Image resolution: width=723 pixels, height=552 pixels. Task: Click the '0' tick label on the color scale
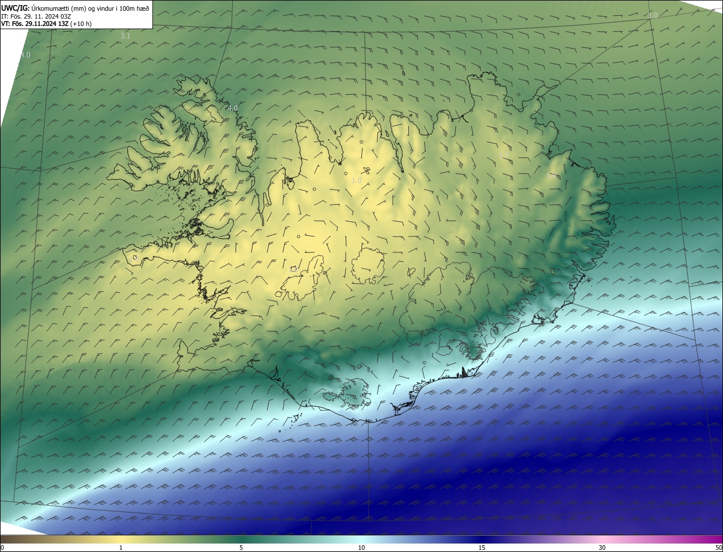[x=2, y=547]
